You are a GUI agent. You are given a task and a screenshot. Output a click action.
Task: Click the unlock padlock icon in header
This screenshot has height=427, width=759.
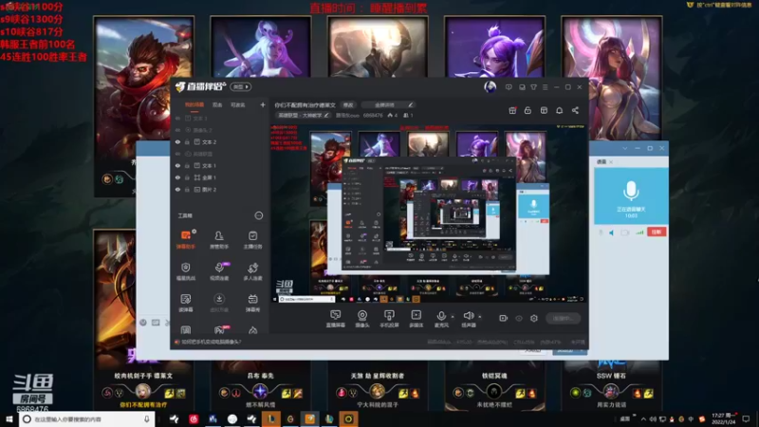pyautogui.click(x=528, y=110)
